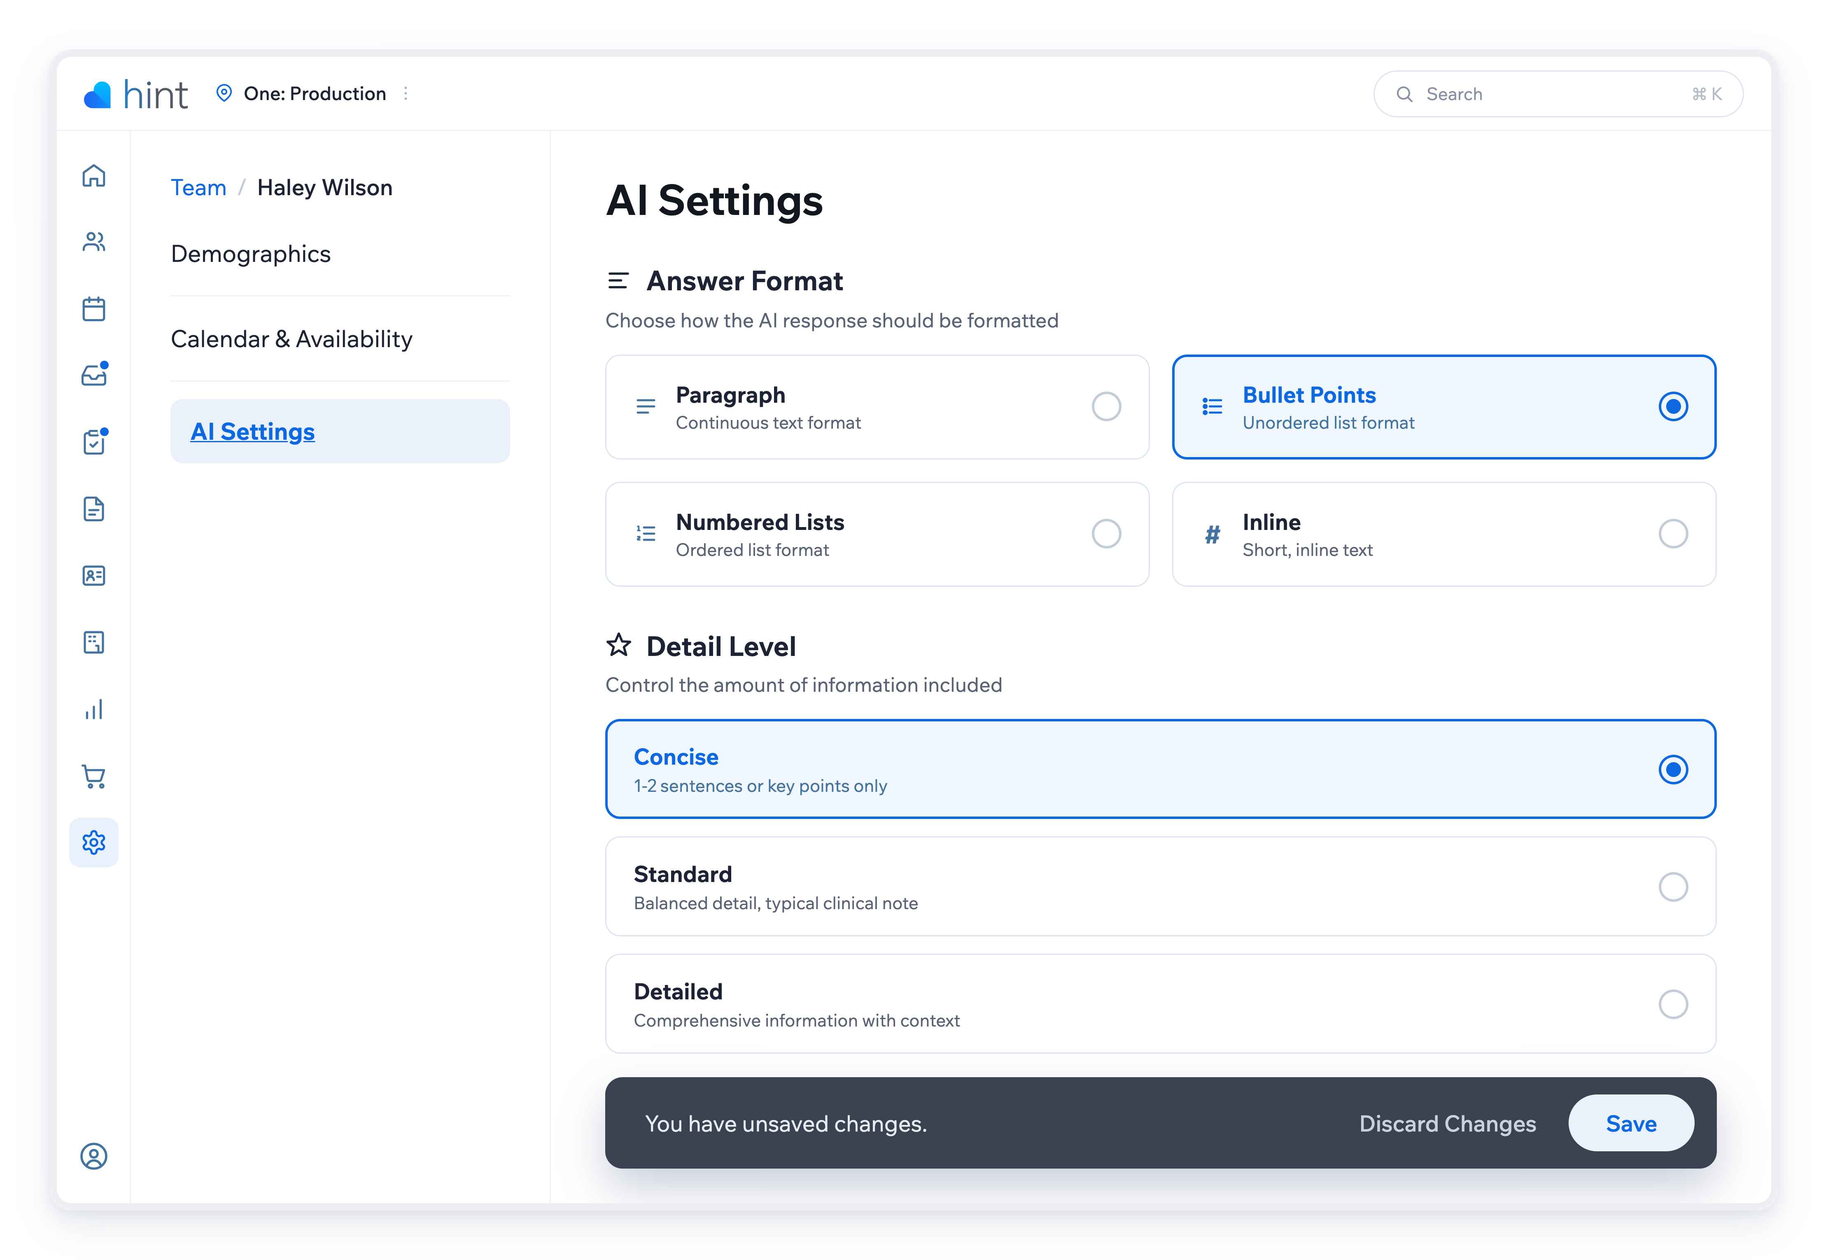Open the documents file icon
The image size is (1828, 1260).
coord(94,509)
